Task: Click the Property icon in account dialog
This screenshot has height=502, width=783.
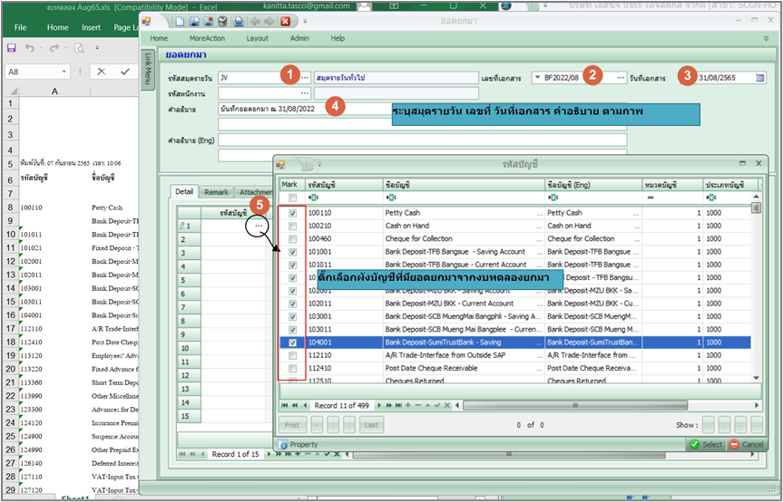Action: 282,444
